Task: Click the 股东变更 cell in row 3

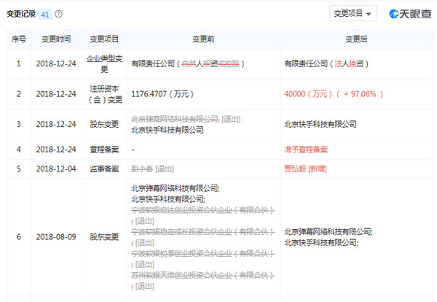Action: pos(104,124)
